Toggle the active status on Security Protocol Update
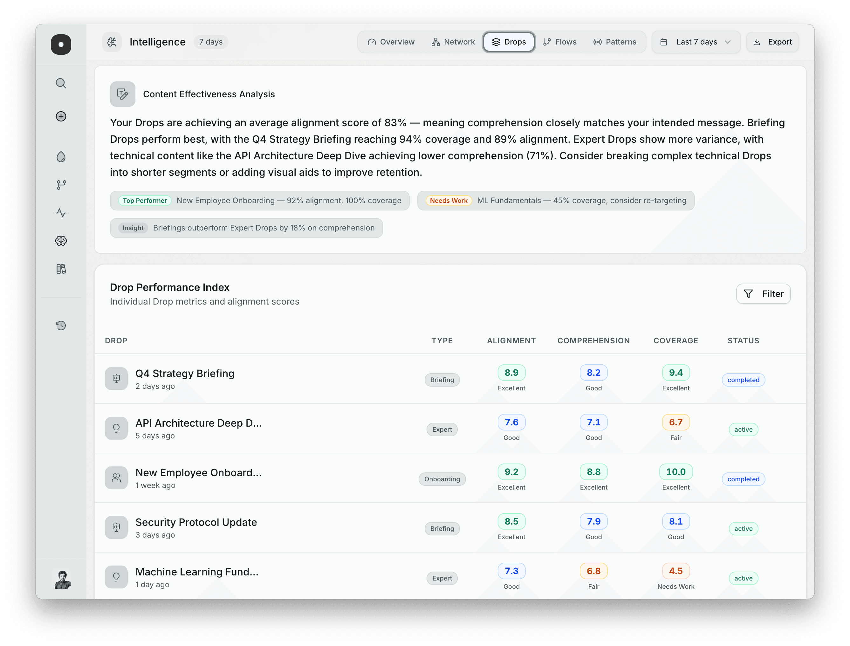This screenshot has width=850, height=646. point(743,528)
